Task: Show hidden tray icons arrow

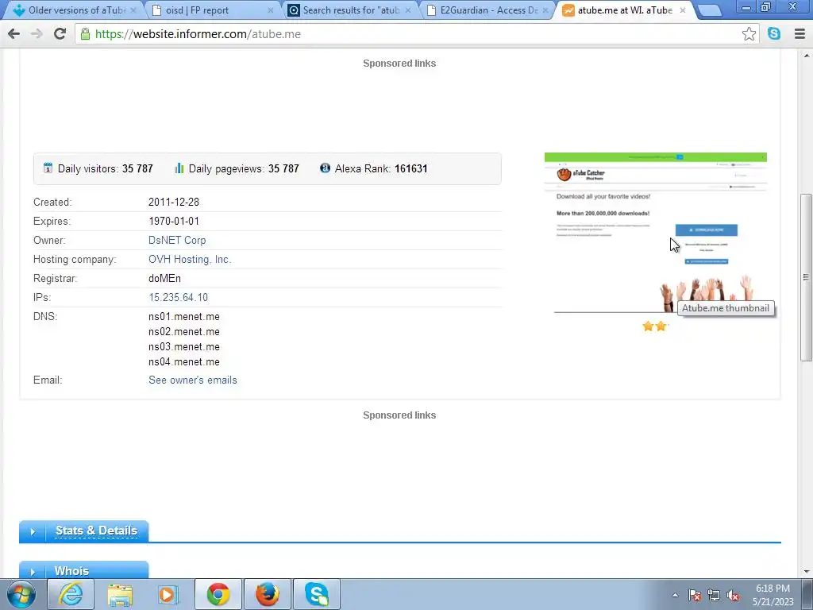Action: (675, 596)
